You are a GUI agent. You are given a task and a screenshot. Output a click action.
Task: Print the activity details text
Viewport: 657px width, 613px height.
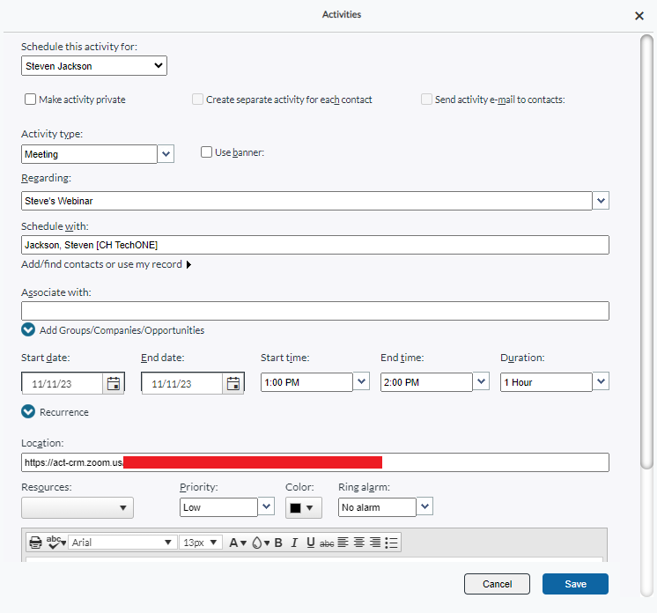pos(35,543)
